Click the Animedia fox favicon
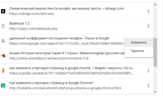Viewport: 163px width, 96px height. (x=3, y=56)
